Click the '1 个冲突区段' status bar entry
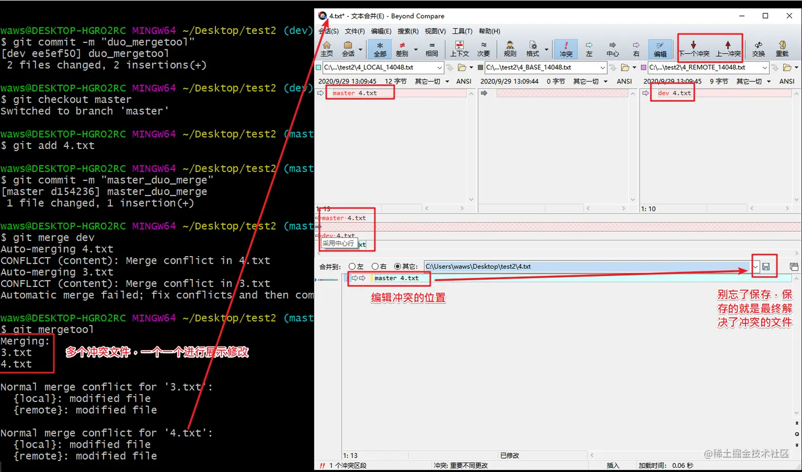Image resolution: width=802 pixels, height=472 pixels. [348, 466]
